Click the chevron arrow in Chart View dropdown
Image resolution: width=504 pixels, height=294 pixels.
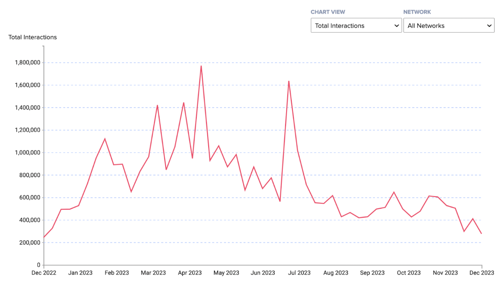[x=396, y=26]
